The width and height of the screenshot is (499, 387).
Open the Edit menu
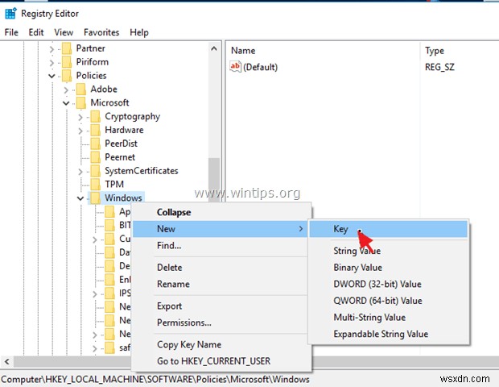[x=36, y=32]
